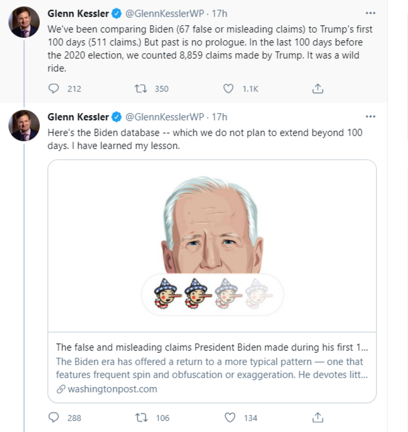The height and width of the screenshot is (432, 408).
Task: Reply to the tweet about Trump's 8,859 claims
Action: [54, 89]
